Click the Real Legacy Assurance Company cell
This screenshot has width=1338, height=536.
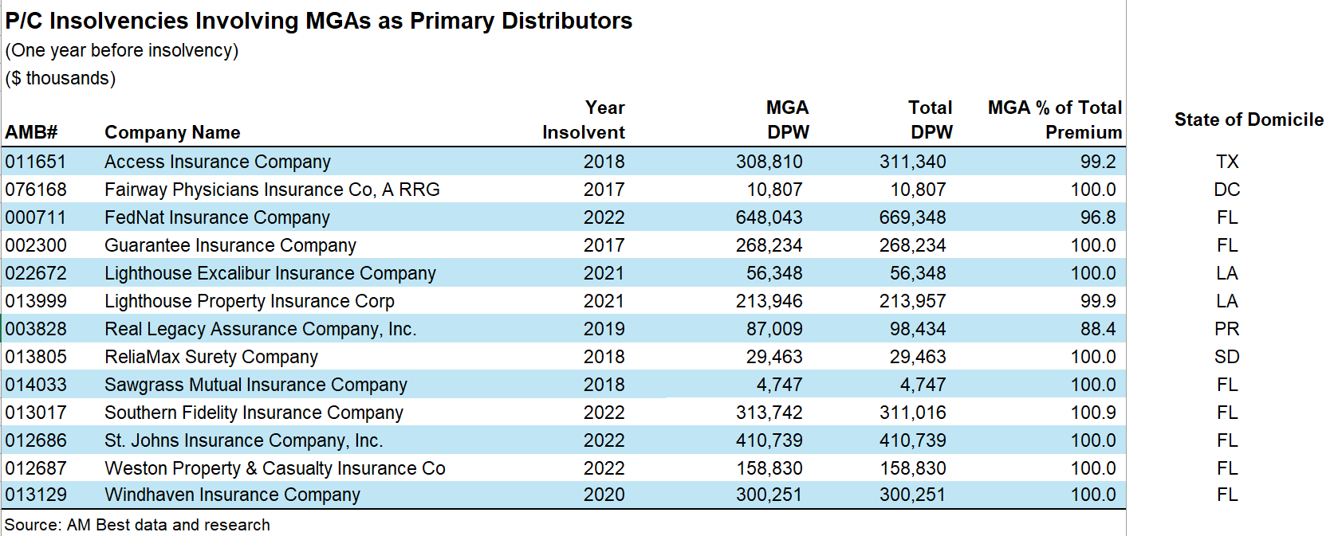[260, 329]
